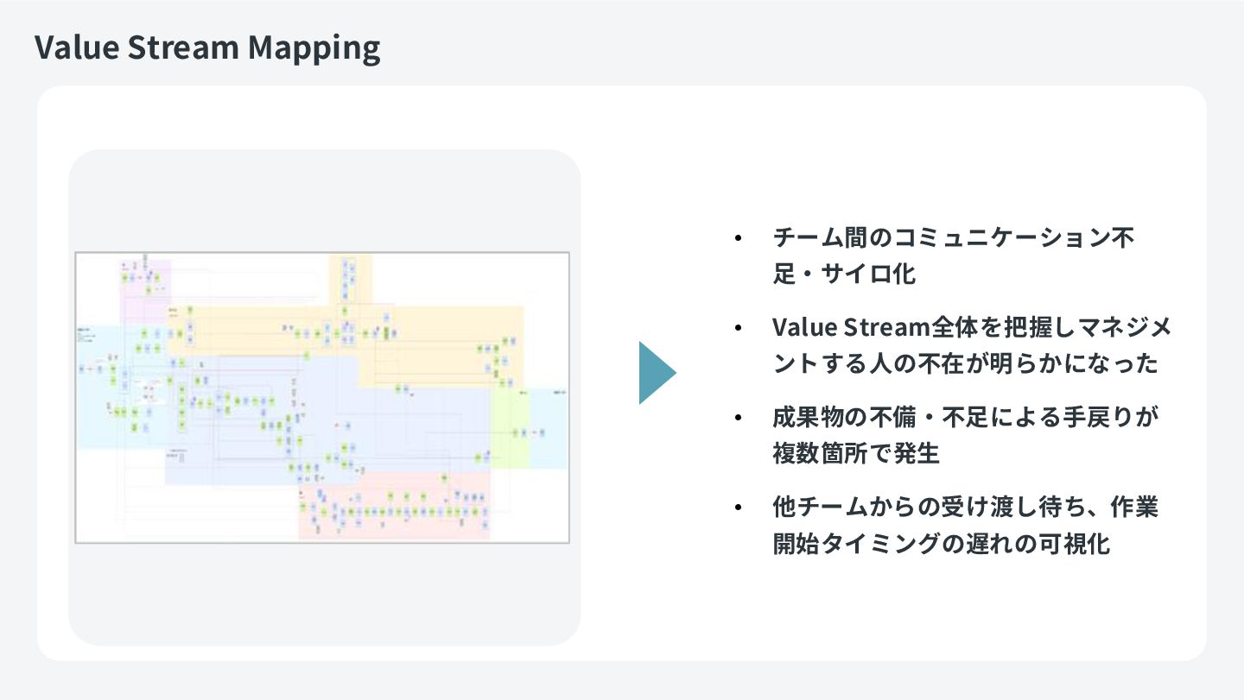The width and height of the screenshot is (1244, 700).
Task: Click the Value Stream Mapping title
Action: [207, 48]
